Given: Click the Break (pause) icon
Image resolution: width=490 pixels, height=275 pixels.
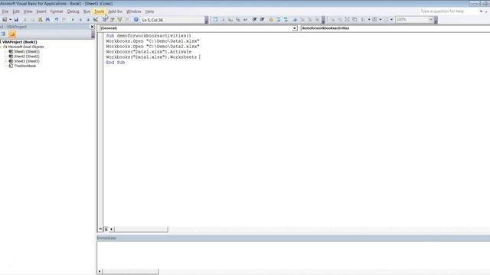Looking at the screenshot, I should pyautogui.click(x=80, y=20).
